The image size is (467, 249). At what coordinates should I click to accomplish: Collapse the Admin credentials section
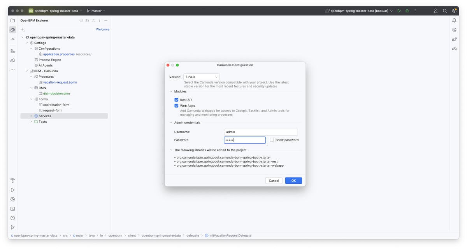pyautogui.click(x=171, y=123)
